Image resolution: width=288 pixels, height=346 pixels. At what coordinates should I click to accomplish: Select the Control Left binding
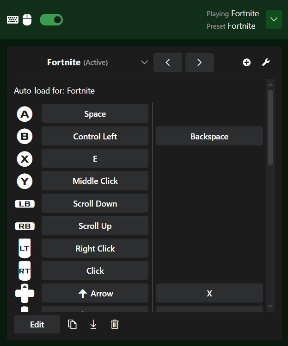click(x=95, y=136)
